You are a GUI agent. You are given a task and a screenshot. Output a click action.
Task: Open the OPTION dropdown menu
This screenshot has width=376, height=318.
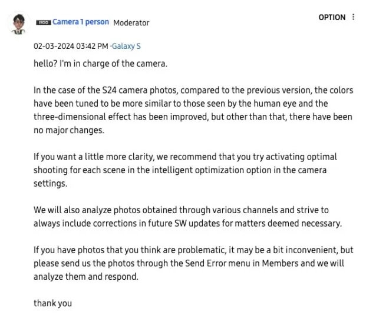pyautogui.click(x=332, y=17)
